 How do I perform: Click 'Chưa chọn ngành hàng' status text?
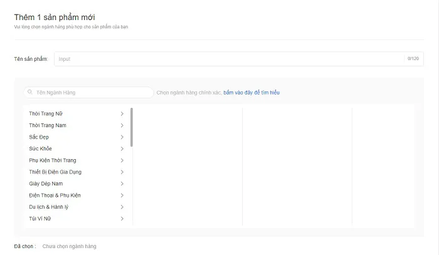pyautogui.click(x=69, y=246)
